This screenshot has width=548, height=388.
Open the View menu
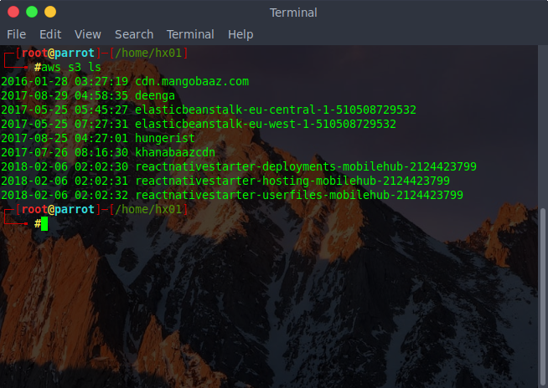(x=88, y=34)
